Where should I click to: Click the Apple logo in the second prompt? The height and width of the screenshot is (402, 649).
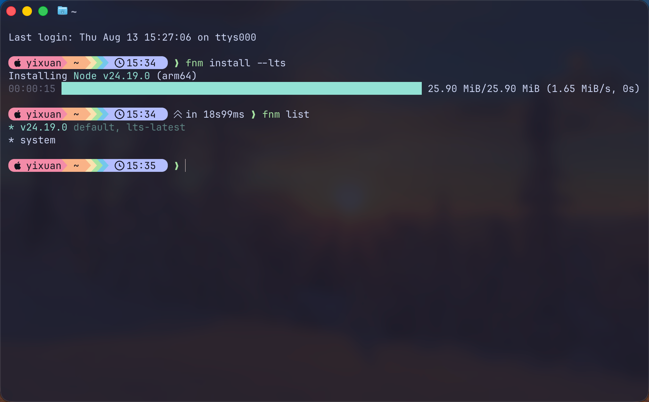18,114
